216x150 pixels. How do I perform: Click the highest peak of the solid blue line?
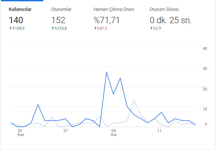(106, 72)
